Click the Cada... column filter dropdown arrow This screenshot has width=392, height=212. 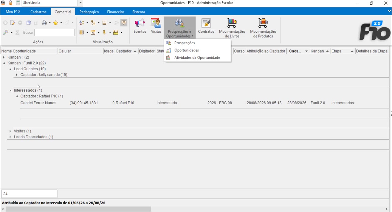[x=306, y=51]
